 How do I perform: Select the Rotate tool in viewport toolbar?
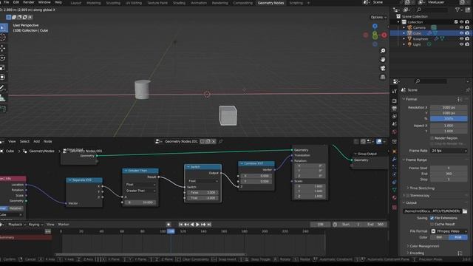(3, 58)
